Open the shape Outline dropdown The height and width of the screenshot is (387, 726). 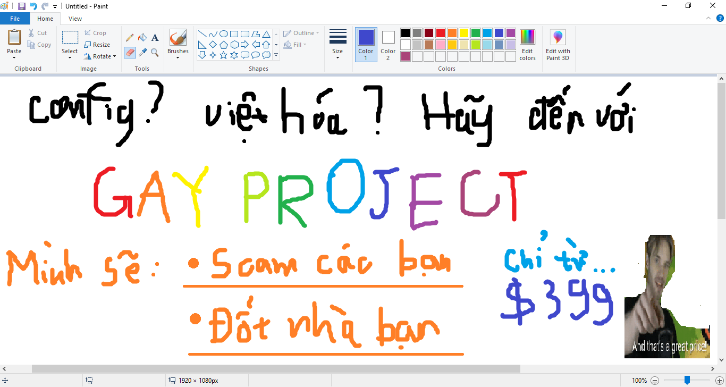click(301, 33)
